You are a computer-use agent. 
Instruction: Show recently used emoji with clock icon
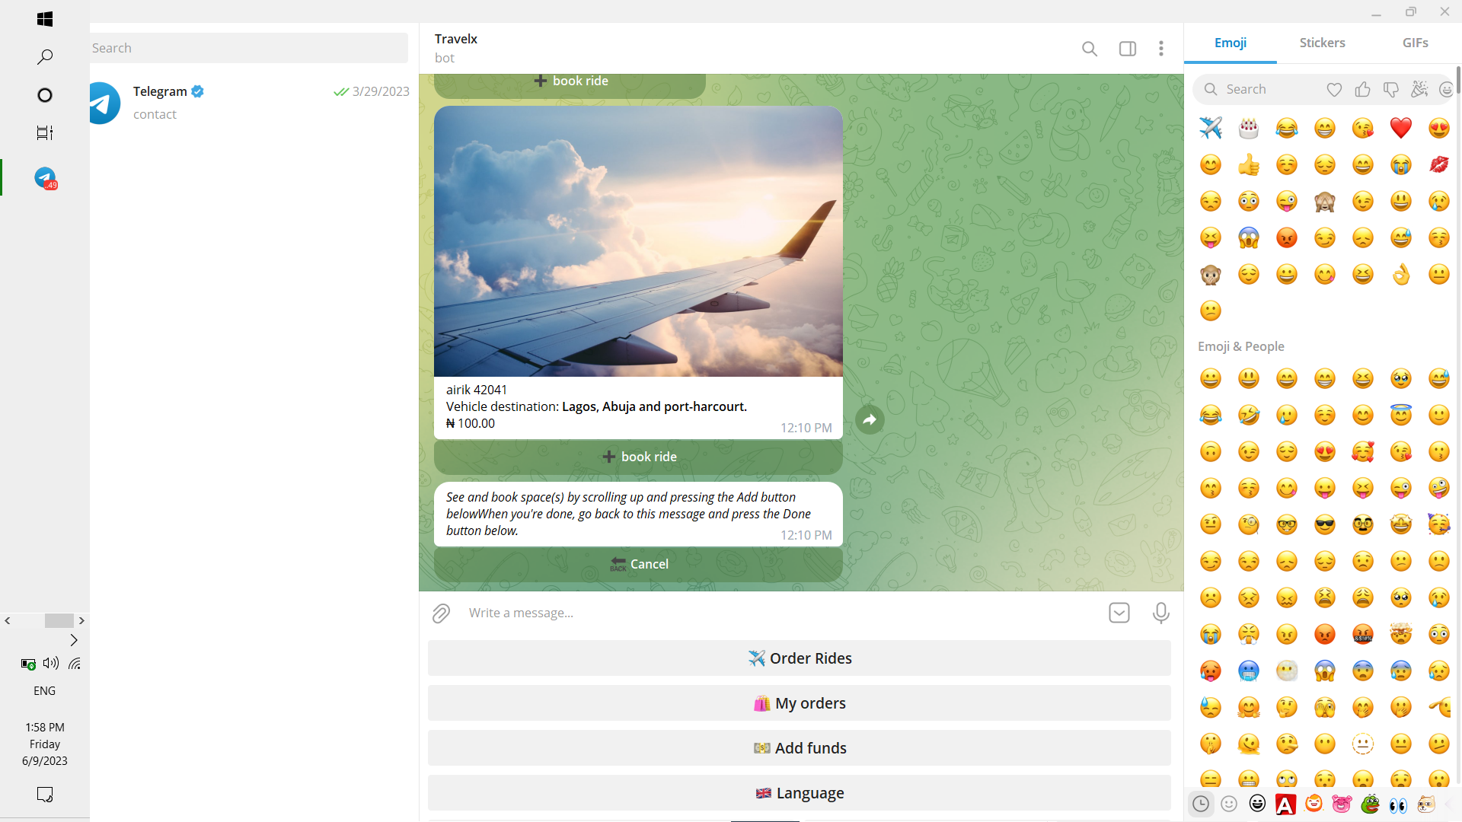coord(1201,804)
